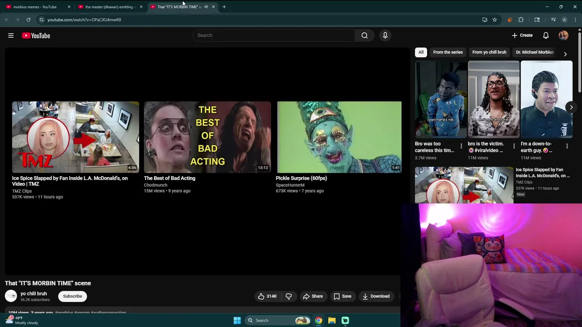This screenshot has height=327, width=582.
Task: Select the From yo chill bruh chip
Action: pos(489,52)
